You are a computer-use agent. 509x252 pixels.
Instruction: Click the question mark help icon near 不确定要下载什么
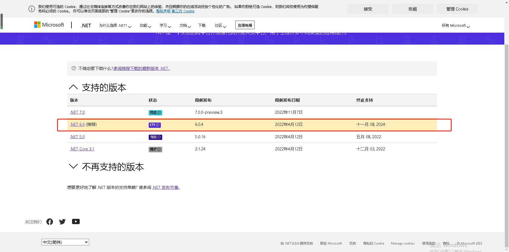(x=74, y=68)
